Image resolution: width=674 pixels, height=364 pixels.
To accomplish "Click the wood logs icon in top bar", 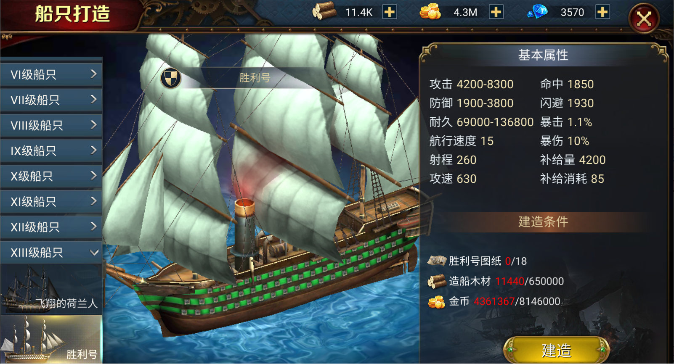I will point(324,11).
